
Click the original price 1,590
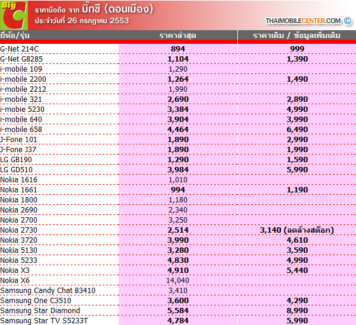297,160
